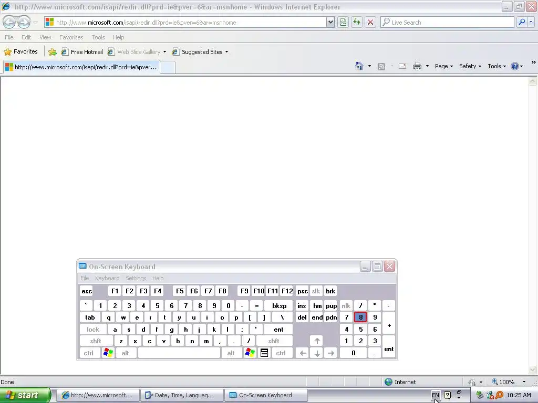This screenshot has height=403, width=538.
Task: Open the Safety command menu
Action: (470, 66)
